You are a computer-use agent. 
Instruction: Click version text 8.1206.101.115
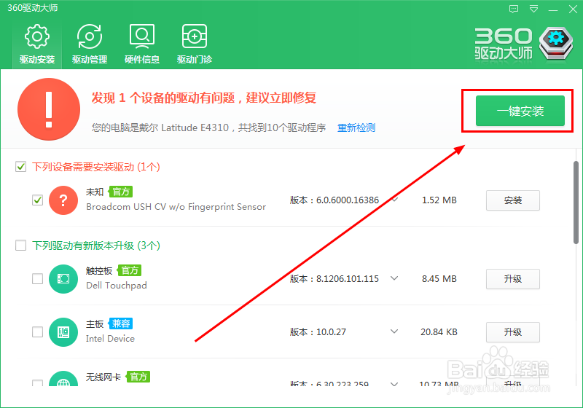(x=348, y=279)
